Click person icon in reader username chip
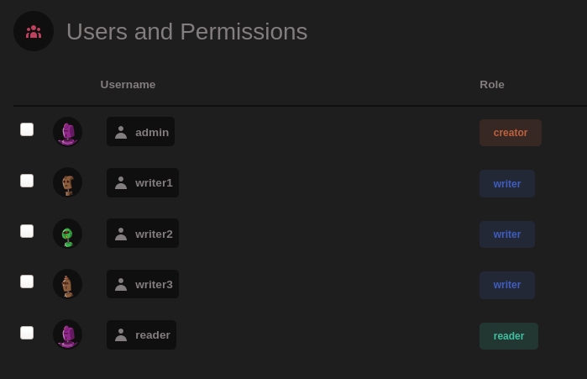Screen dimensions: 587x379 click(121, 334)
